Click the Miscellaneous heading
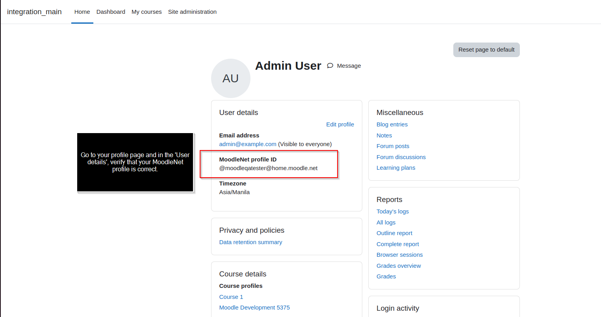Image resolution: width=601 pixels, height=317 pixels. [400, 113]
